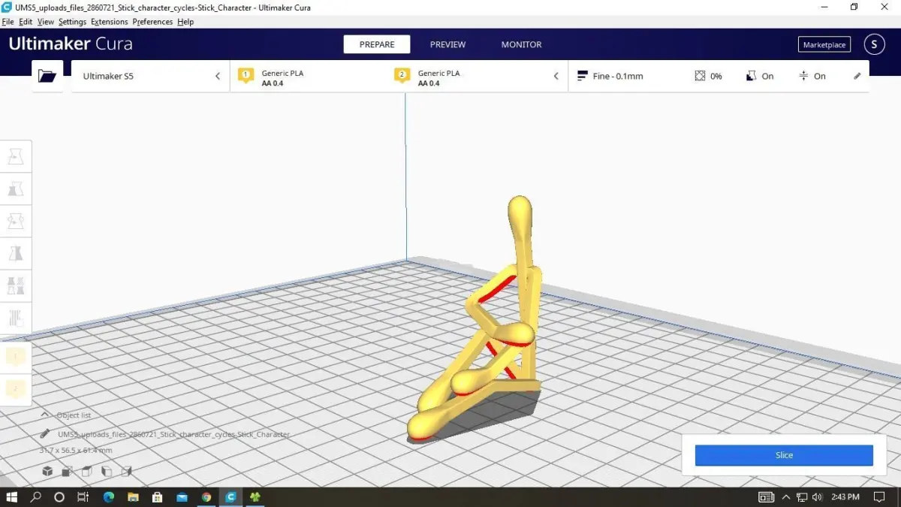Collapse the Object list
Screen dimensions: 901x507
pos(44,415)
